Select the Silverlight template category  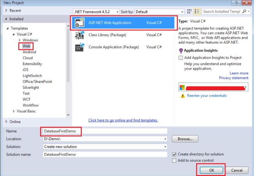[x=31, y=88]
